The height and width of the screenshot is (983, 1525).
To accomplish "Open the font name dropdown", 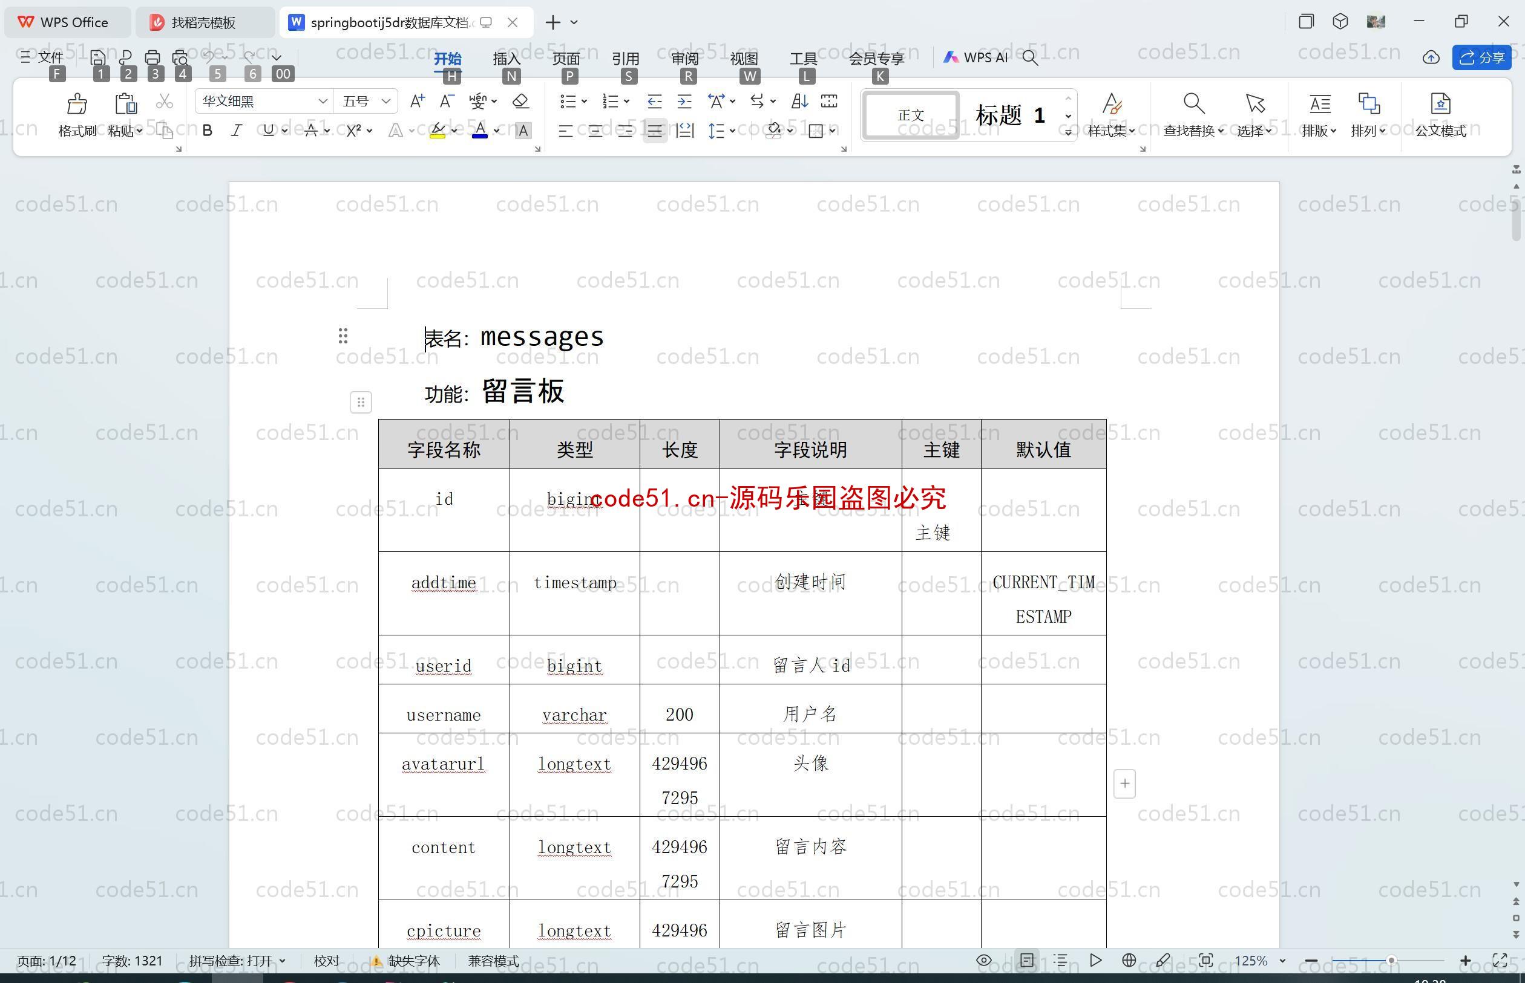I will click(x=323, y=101).
